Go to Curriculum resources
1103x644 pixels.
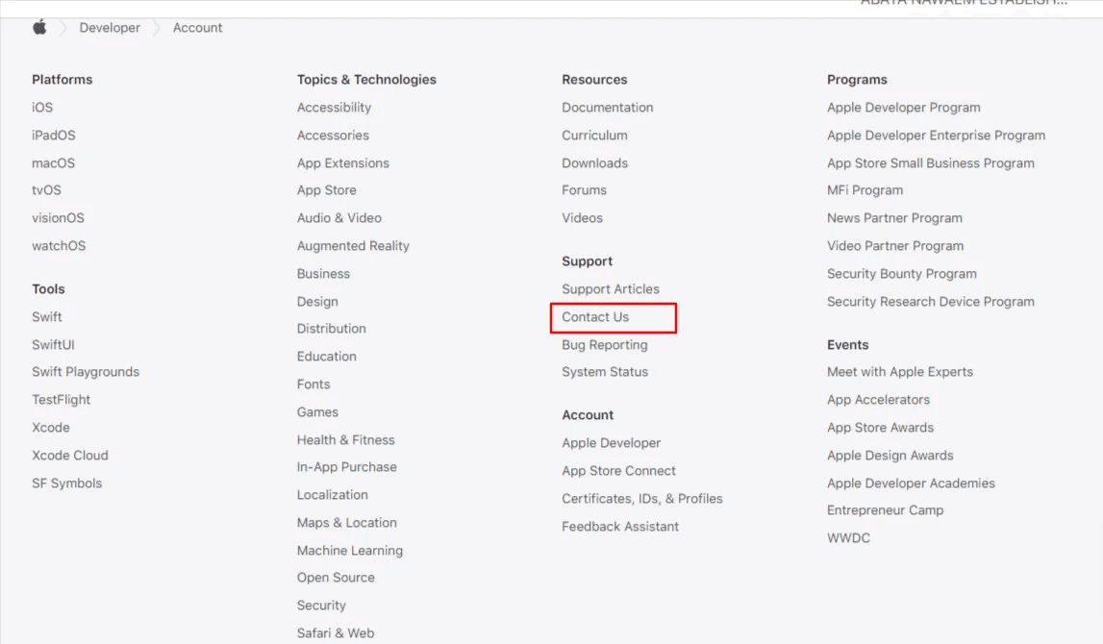point(594,135)
